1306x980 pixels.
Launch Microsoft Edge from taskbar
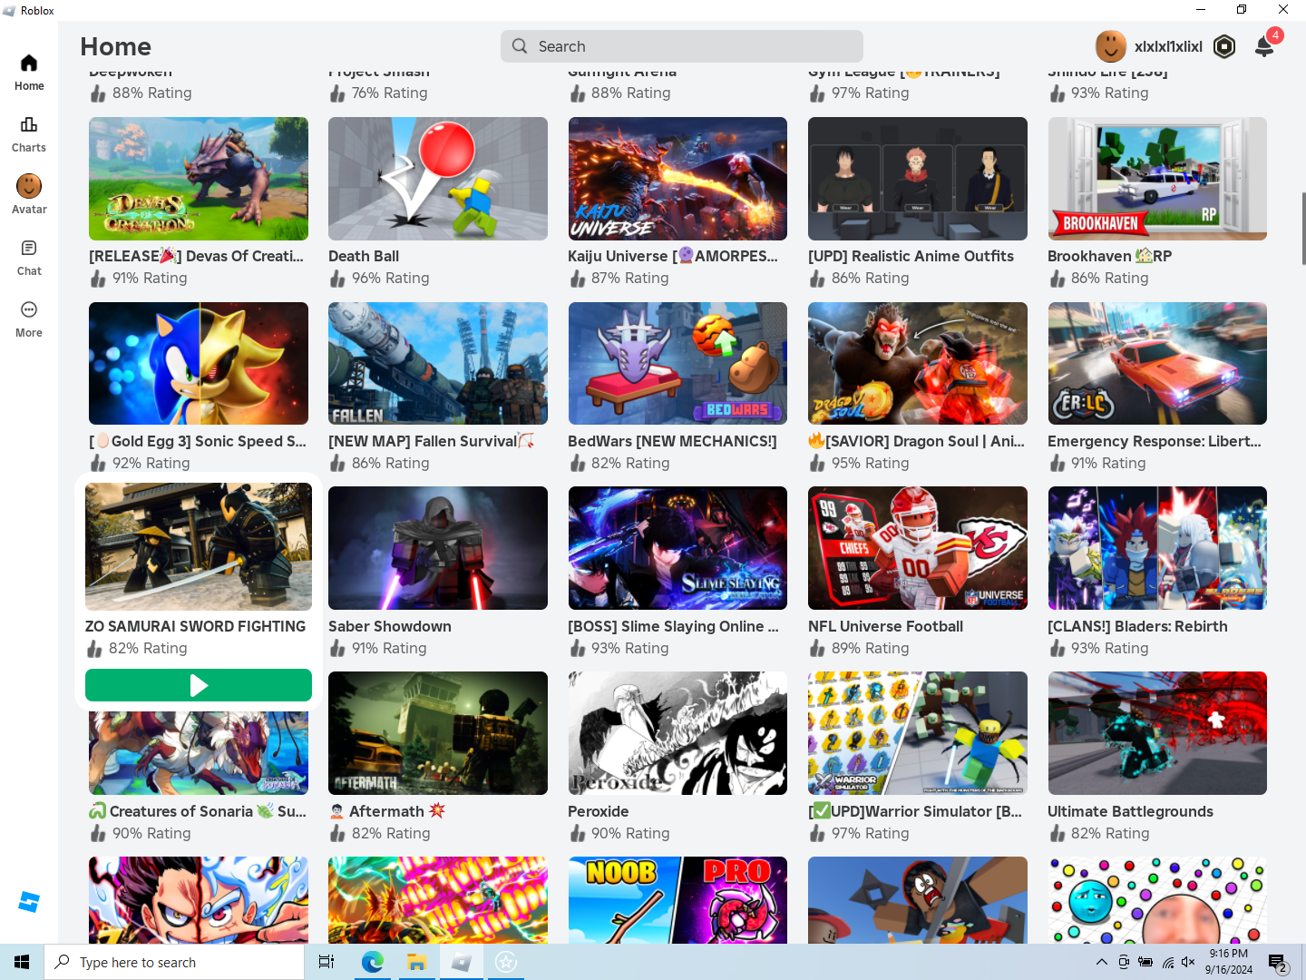click(373, 962)
